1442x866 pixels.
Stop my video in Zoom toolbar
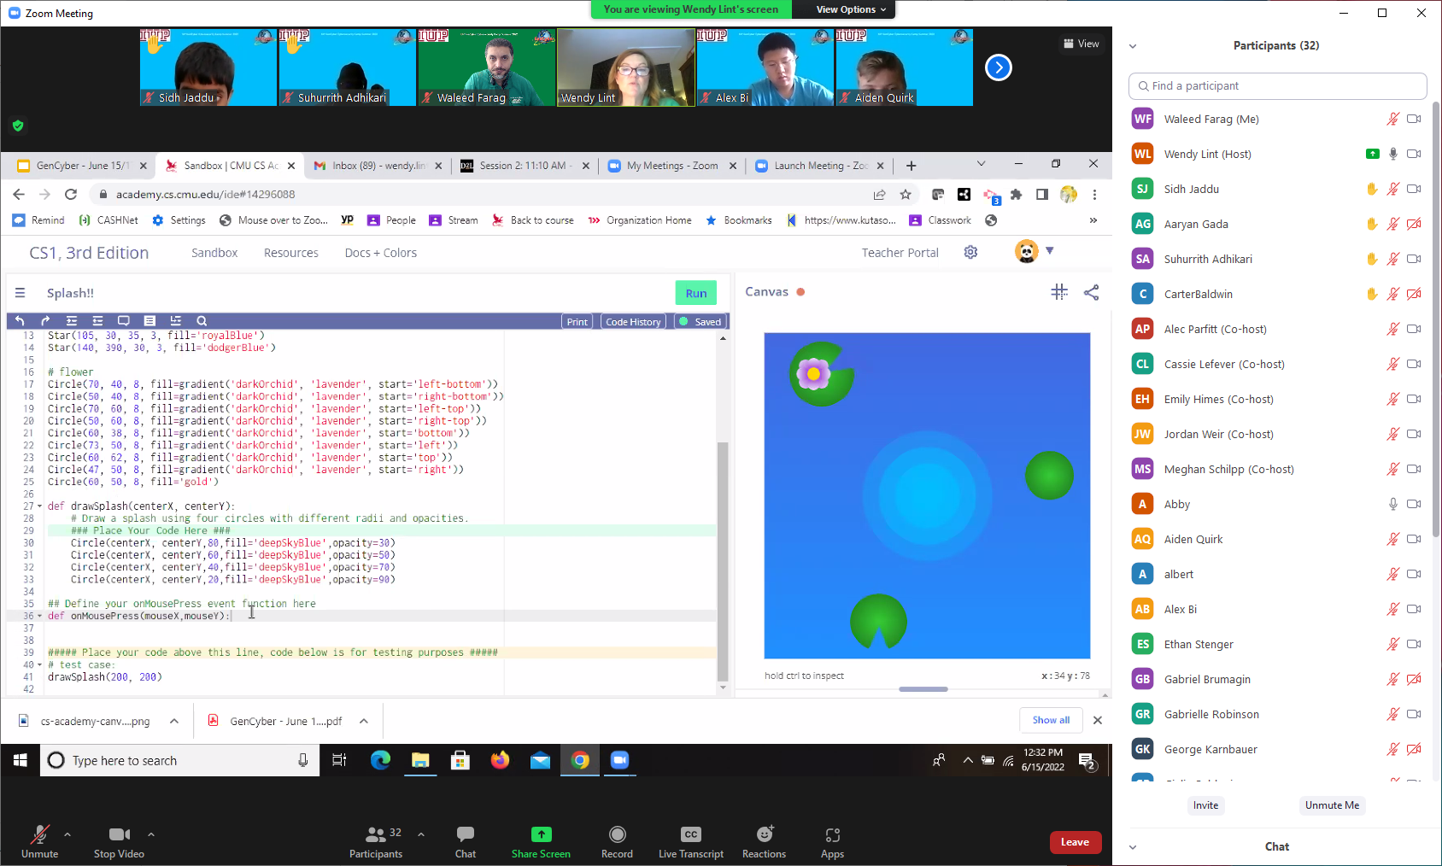point(119,841)
